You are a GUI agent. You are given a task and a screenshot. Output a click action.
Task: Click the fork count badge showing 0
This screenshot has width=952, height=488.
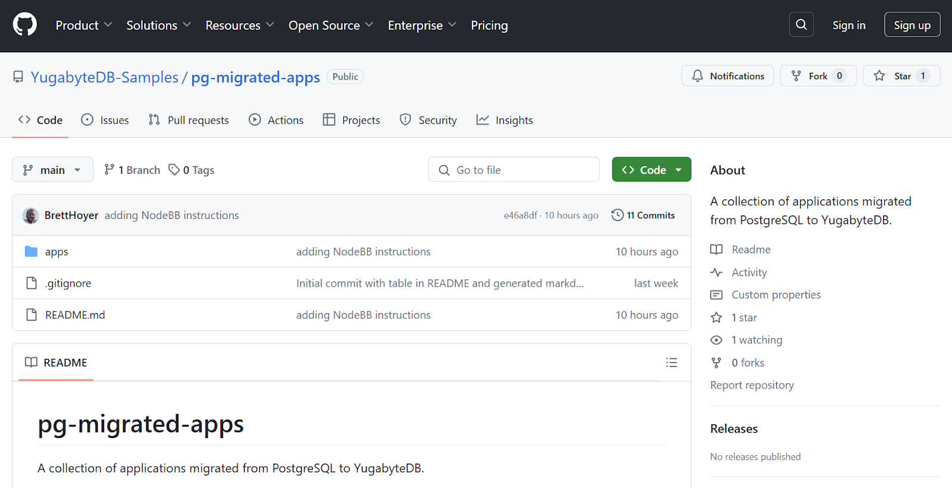(840, 76)
